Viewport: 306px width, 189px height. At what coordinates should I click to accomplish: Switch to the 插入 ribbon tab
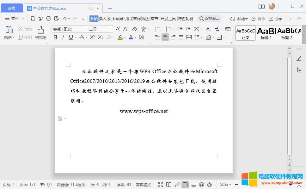pyautogui.click(x=102, y=19)
